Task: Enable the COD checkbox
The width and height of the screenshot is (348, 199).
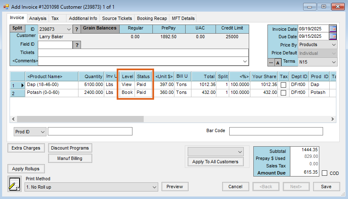Action: click(324, 173)
